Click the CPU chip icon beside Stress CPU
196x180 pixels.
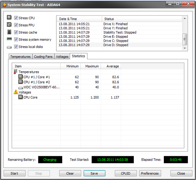click(9, 18)
